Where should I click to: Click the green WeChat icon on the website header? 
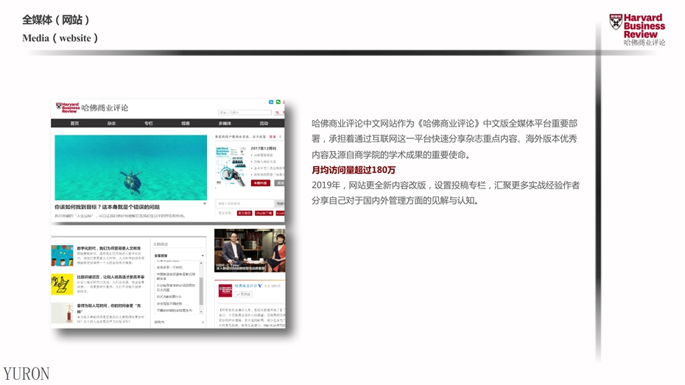278,102
